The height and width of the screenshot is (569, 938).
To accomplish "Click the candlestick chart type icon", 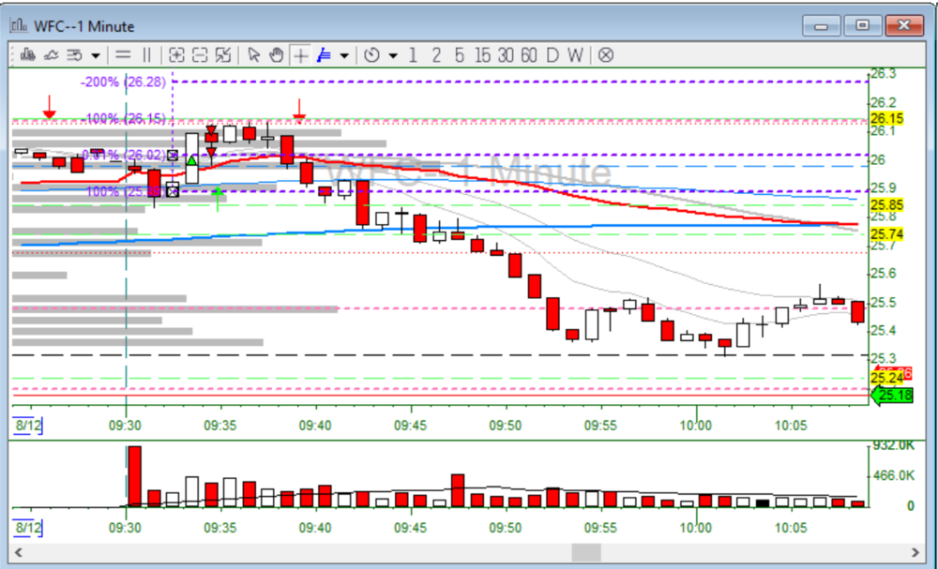I will (27, 55).
